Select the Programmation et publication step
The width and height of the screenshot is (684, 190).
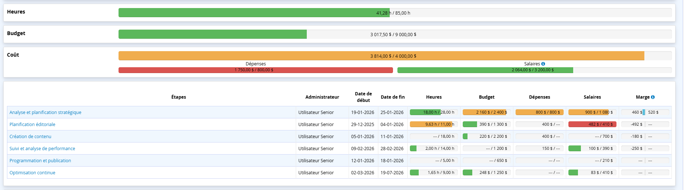[x=40, y=161]
